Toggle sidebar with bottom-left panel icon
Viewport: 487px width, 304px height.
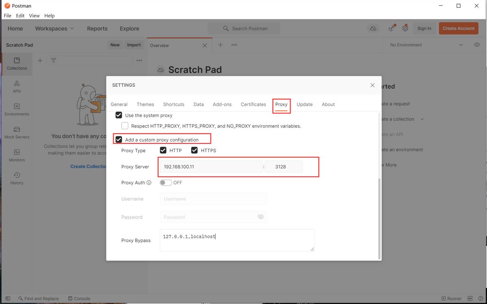click(x=8, y=298)
